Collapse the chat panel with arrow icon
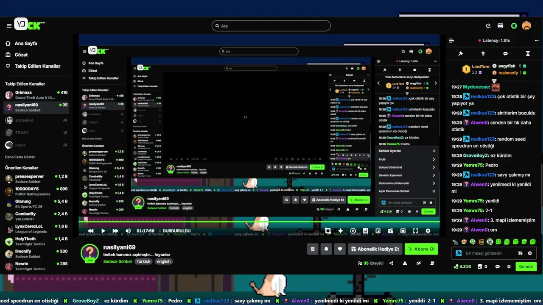This screenshot has height=305, width=543. coord(451,41)
